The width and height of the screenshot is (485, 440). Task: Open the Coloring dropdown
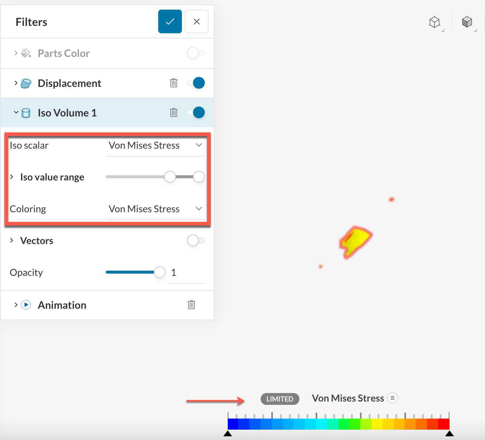pos(155,209)
